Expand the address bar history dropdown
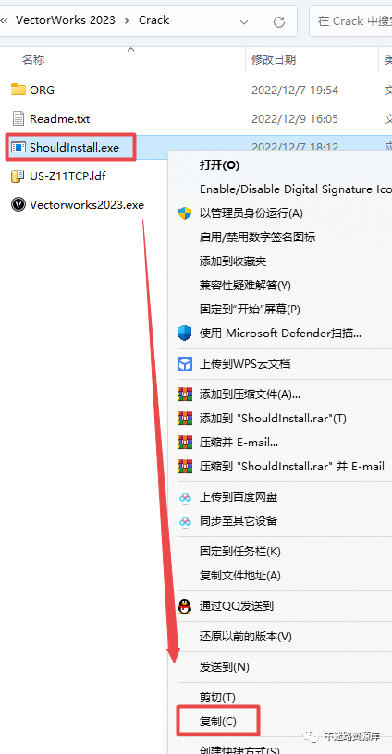Image resolution: width=392 pixels, height=754 pixels. pyautogui.click(x=244, y=21)
